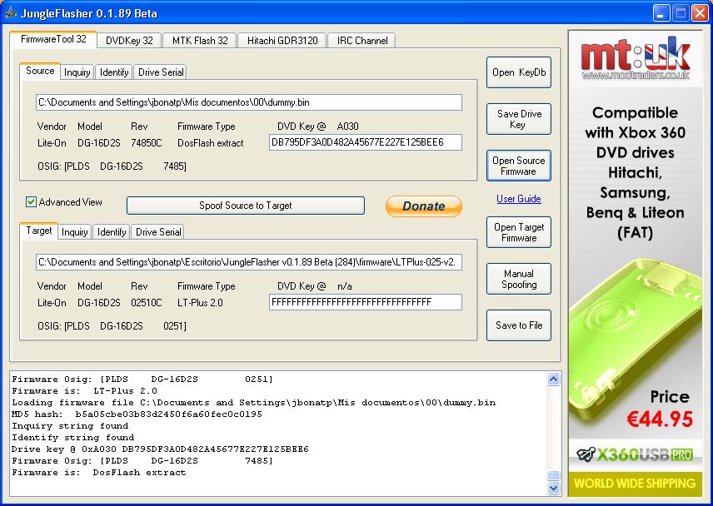Click the JungleFlasher title bar app icon
The width and height of the screenshot is (713, 506).
click(x=10, y=12)
